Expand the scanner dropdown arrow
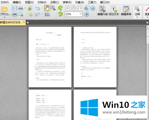The width and height of the screenshot is (149, 120). tap(25, 8)
